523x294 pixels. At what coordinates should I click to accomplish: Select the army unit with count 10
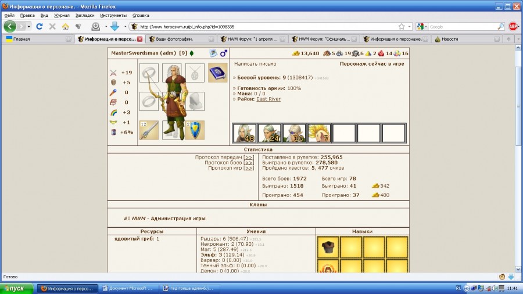tap(294, 133)
